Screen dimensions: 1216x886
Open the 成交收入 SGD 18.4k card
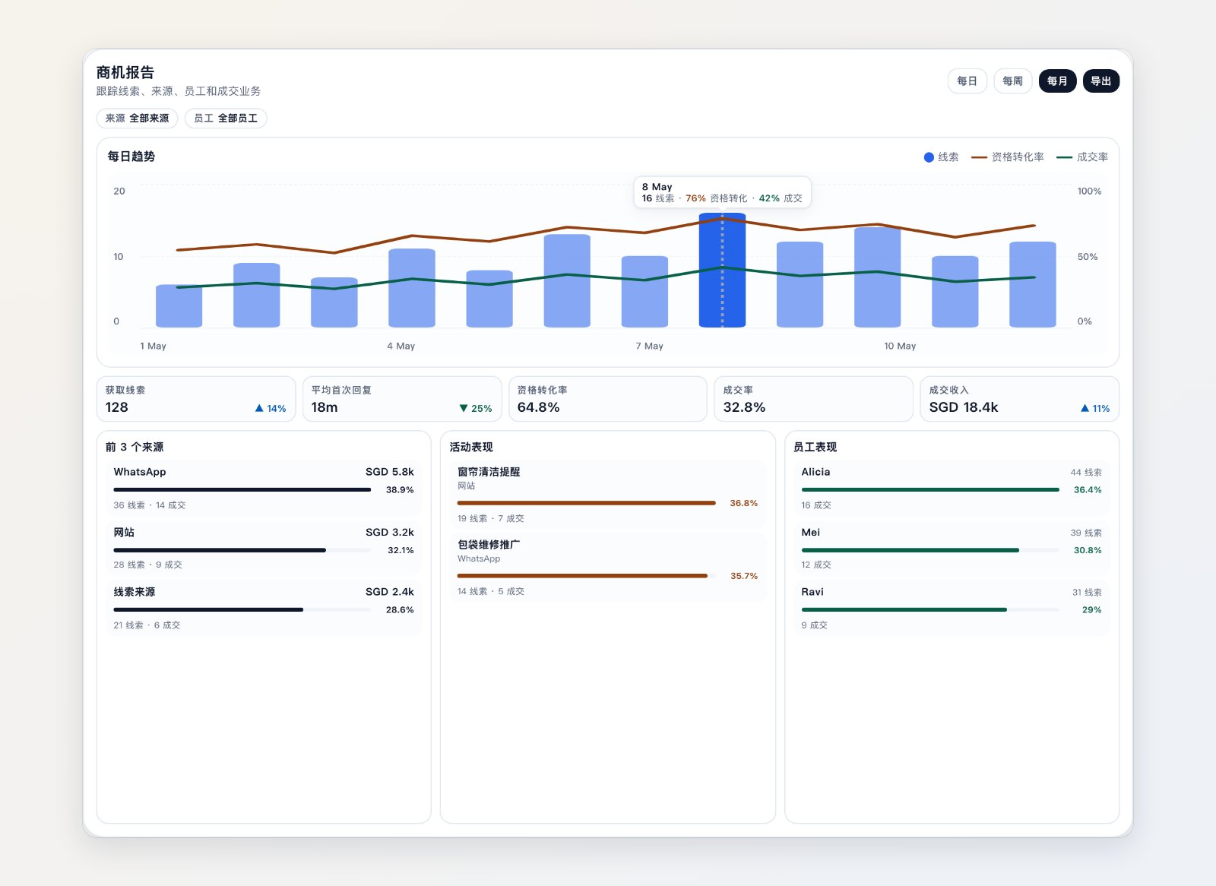[x=1019, y=399]
